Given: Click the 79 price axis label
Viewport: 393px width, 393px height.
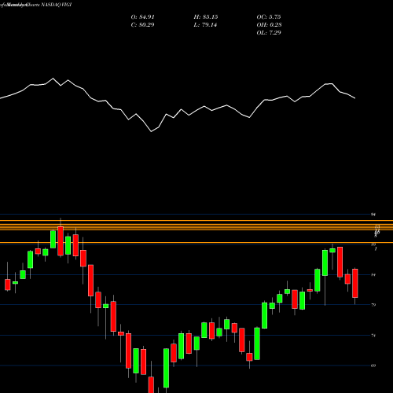Looking at the screenshot, I should pos(373,305).
